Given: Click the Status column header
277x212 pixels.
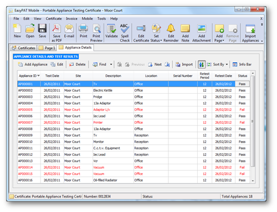Looking at the screenshot, I should click(243, 76).
